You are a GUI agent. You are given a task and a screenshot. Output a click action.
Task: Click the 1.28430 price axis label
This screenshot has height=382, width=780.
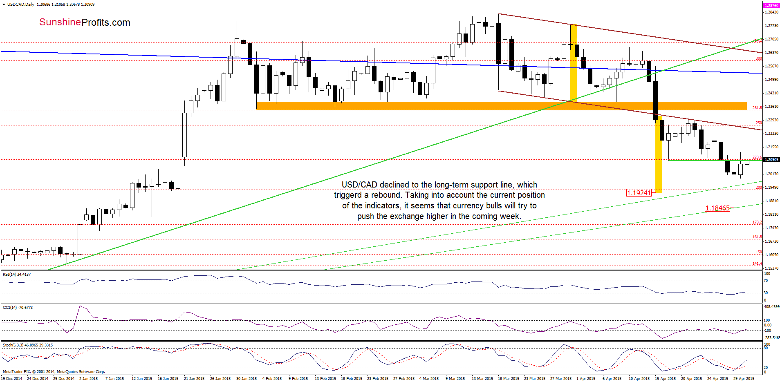[x=771, y=12]
